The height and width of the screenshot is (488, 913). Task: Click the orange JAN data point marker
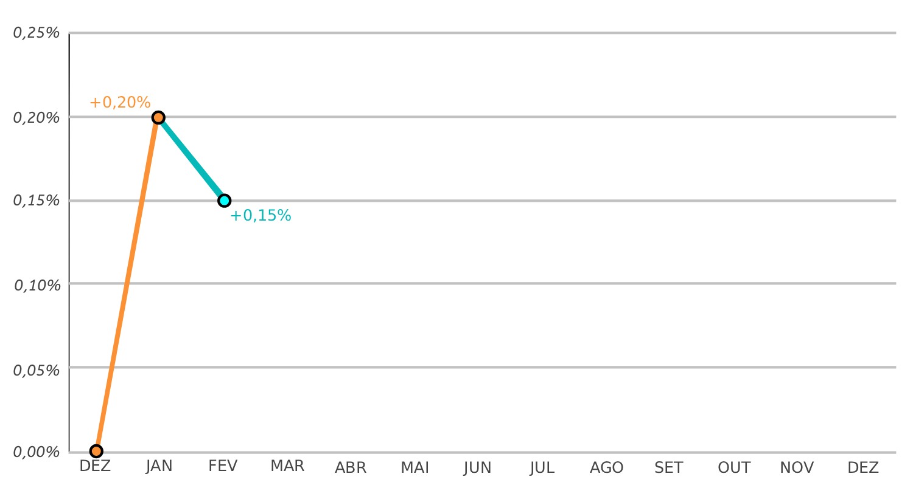coord(158,117)
